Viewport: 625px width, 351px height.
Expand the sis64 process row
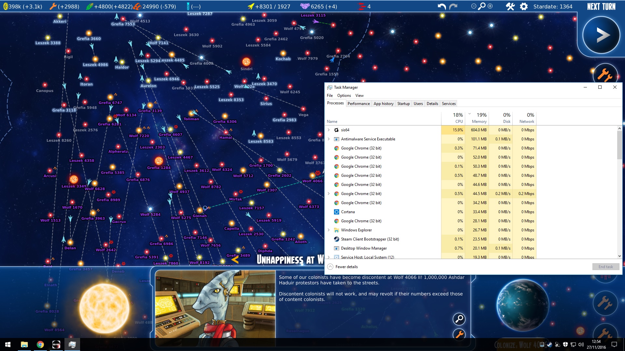pos(329,130)
